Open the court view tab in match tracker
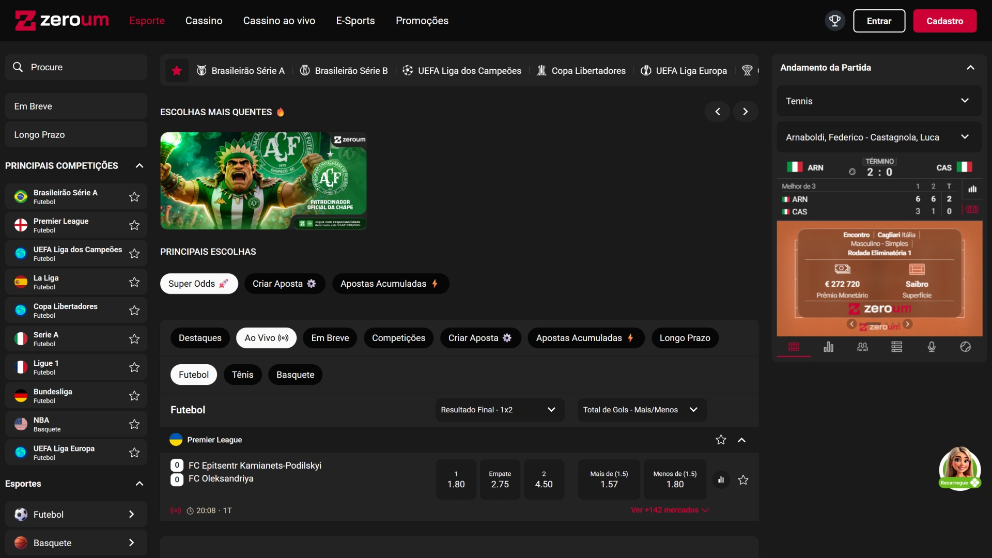992x558 pixels. pyautogui.click(x=794, y=347)
